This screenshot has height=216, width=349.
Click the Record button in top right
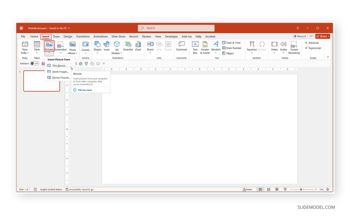tap(300, 36)
